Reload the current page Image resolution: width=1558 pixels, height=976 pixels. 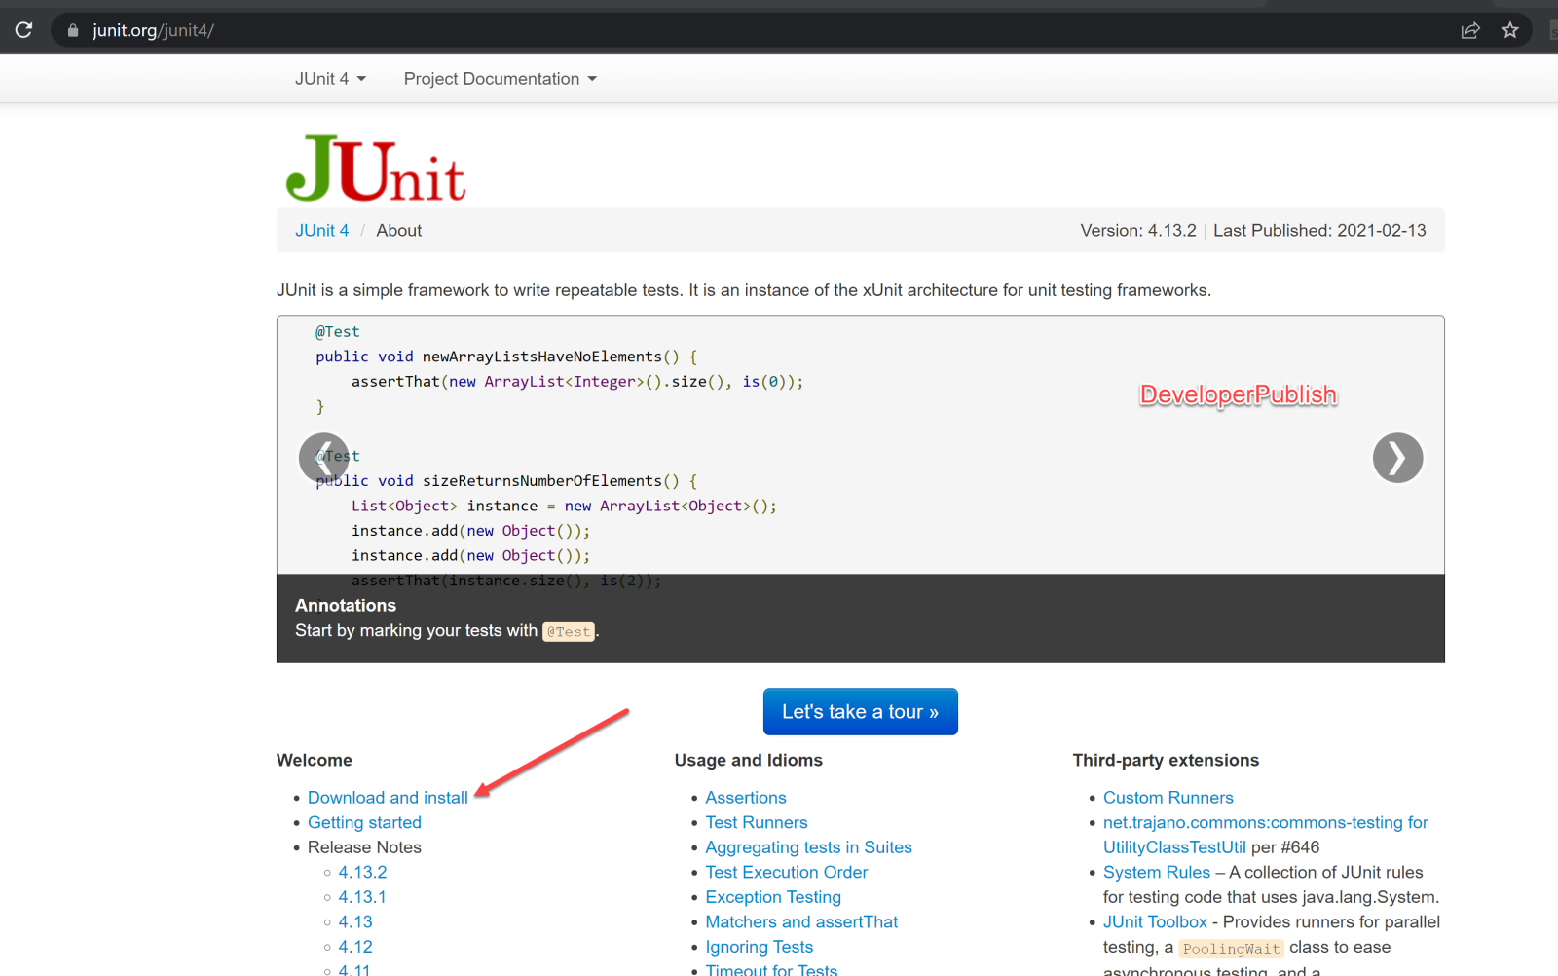(23, 29)
